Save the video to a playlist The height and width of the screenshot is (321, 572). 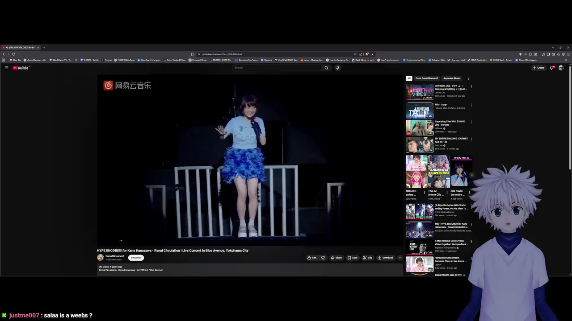click(353, 258)
